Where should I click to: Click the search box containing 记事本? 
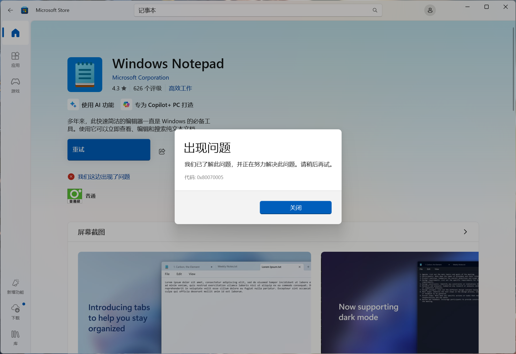[x=258, y=10]
